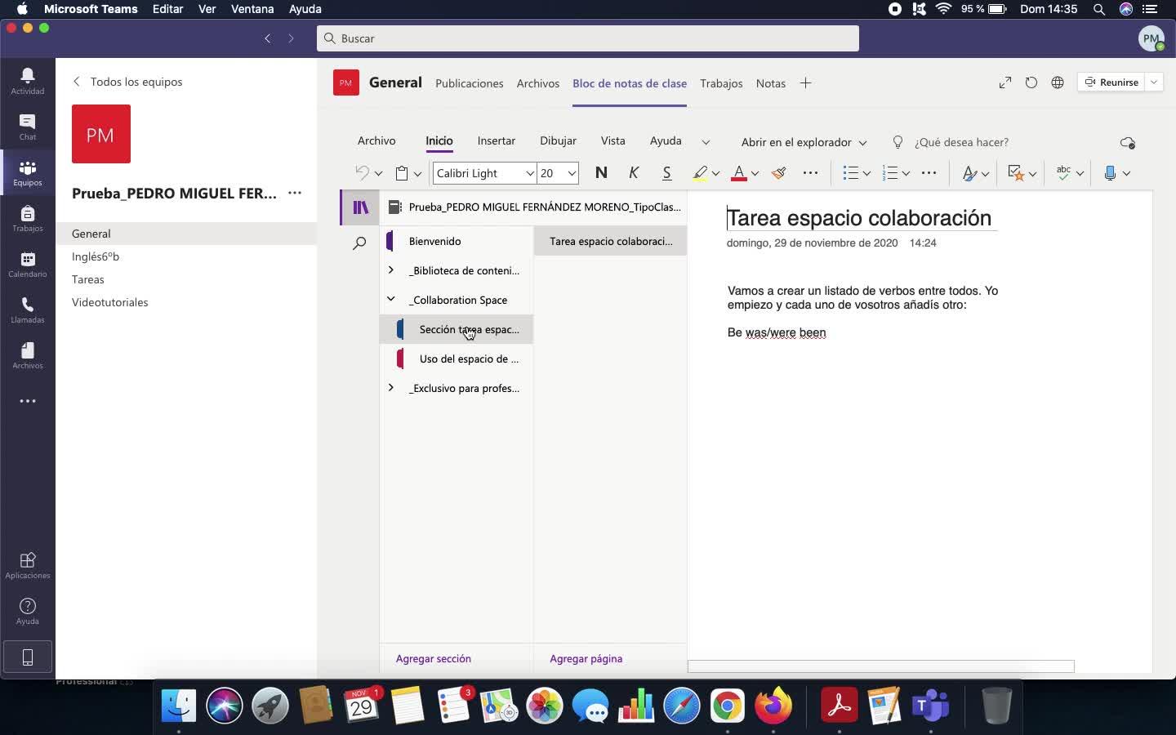The height and width of the screenshot is (735, 1176).
Task: Show navigation with notebook library icon
Action: [360, 207]
